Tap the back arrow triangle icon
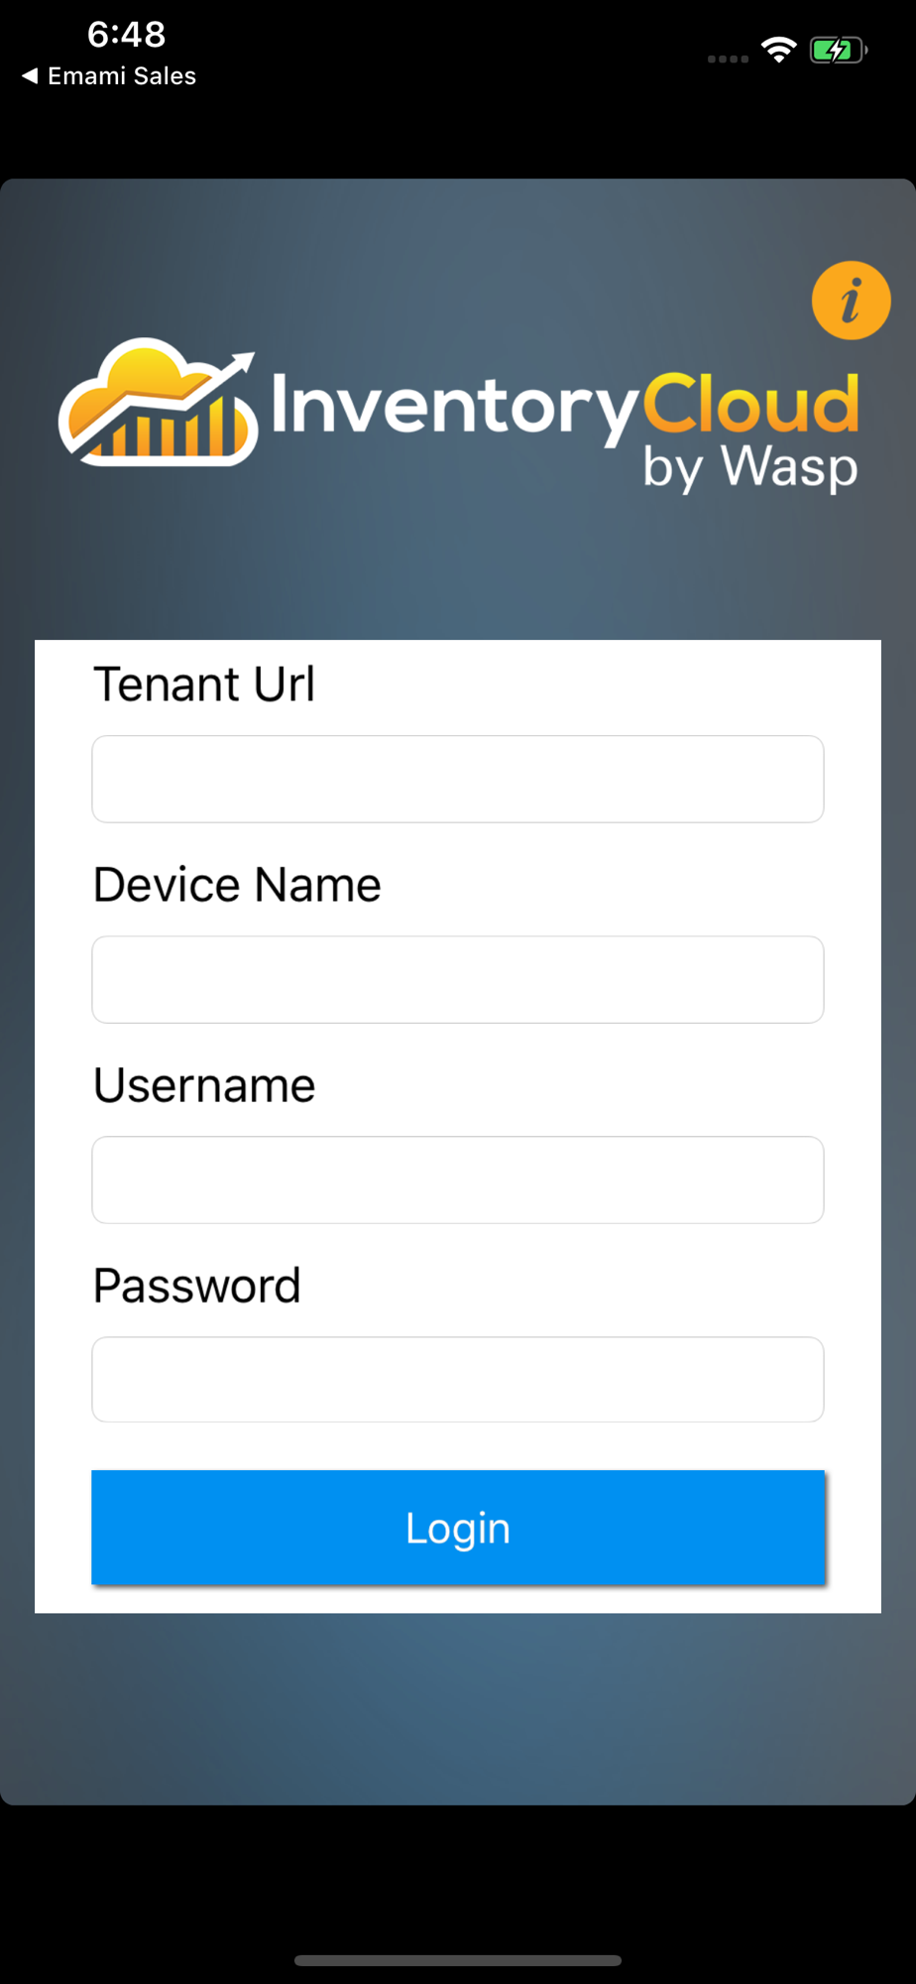This screenshot has width=916, height=1984. tap(30, 75)
